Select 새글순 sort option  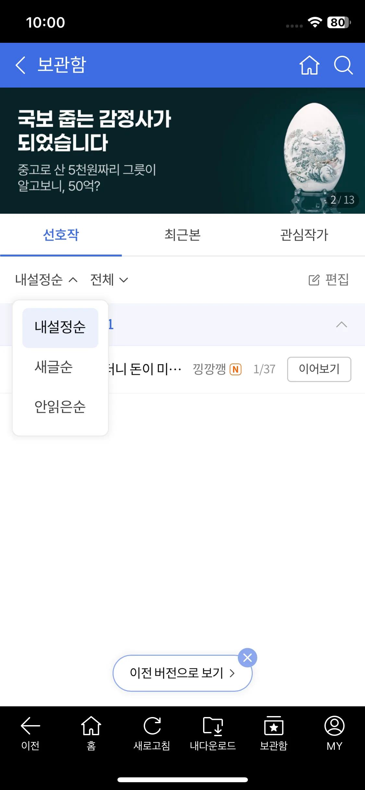click(54, 367)
